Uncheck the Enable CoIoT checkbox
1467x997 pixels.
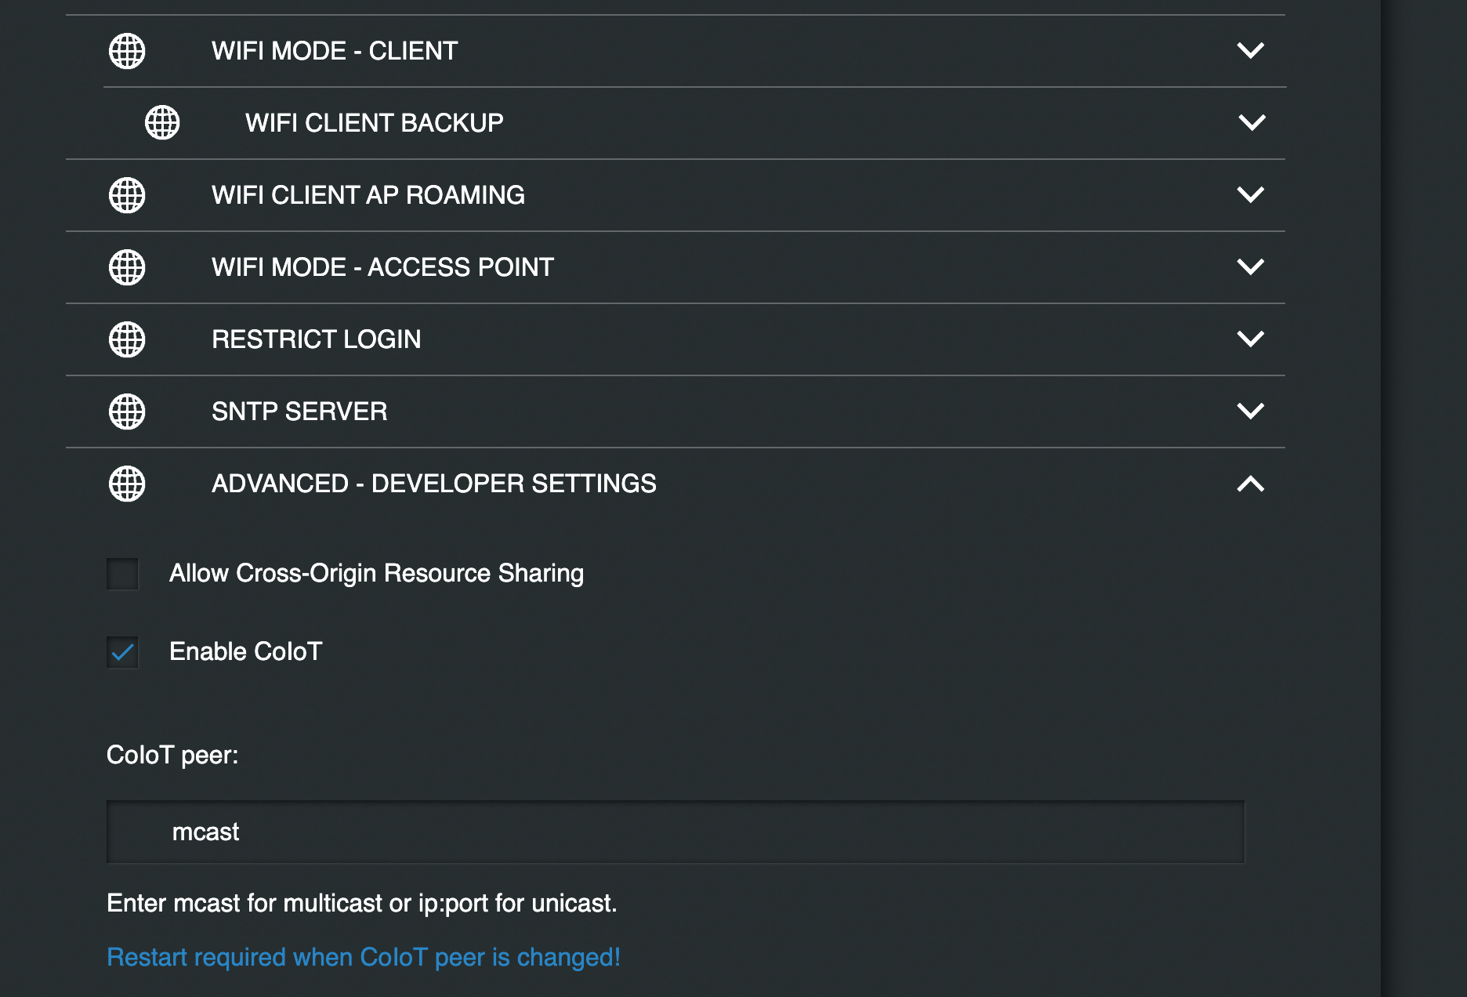pos(122,652)
